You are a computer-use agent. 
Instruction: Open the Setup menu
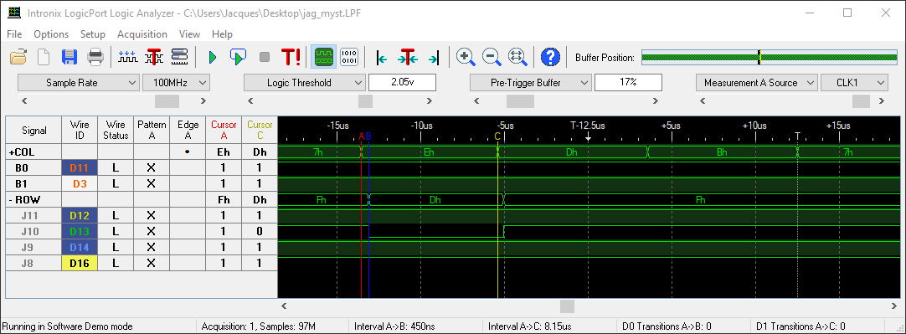coord(92,34)
